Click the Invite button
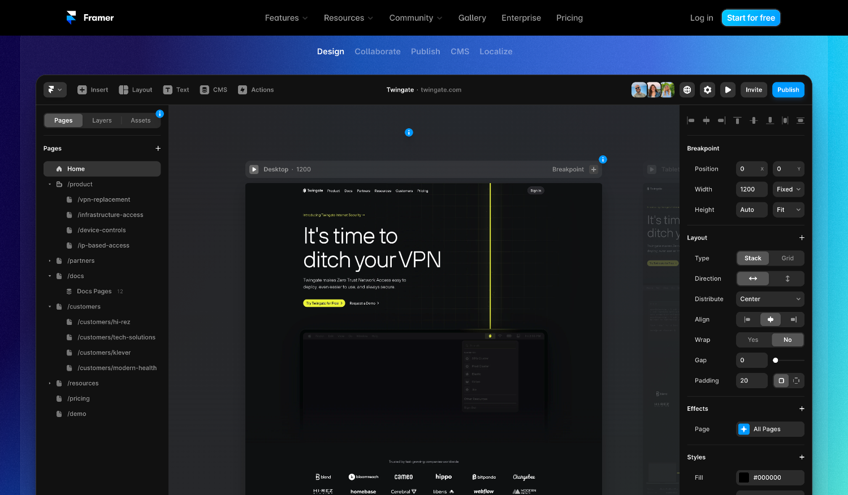The image size is (848, 495). click(x=754, y=89)
